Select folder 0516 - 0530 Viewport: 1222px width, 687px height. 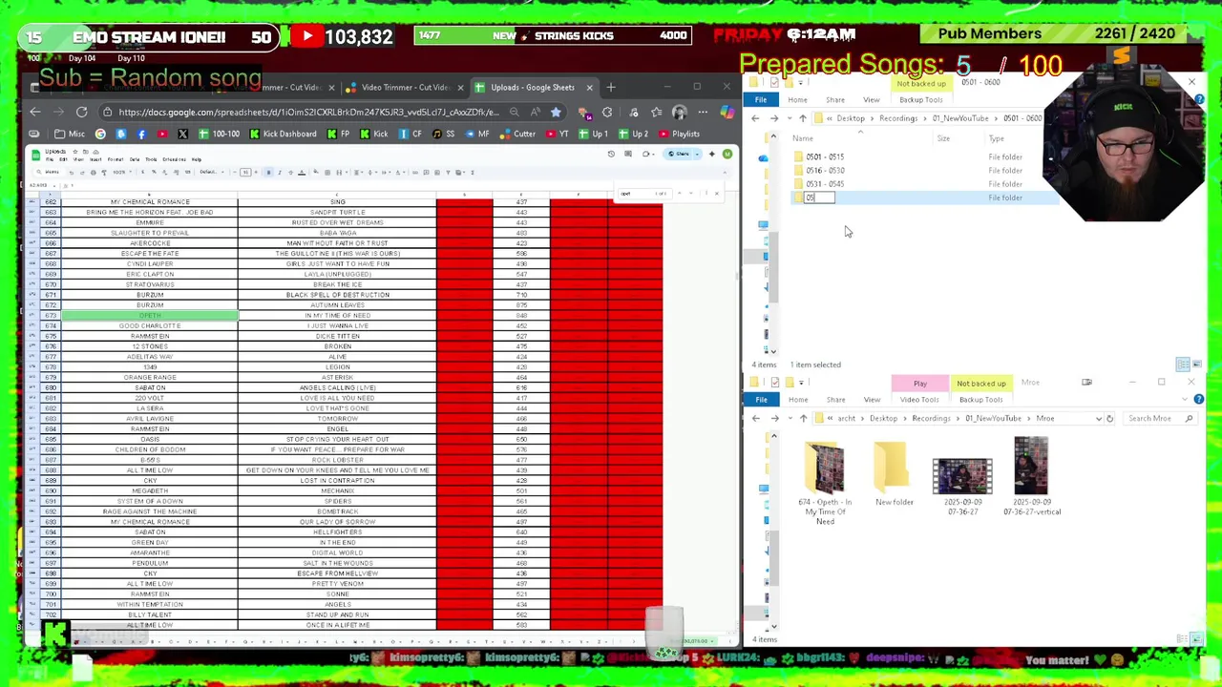825,170
